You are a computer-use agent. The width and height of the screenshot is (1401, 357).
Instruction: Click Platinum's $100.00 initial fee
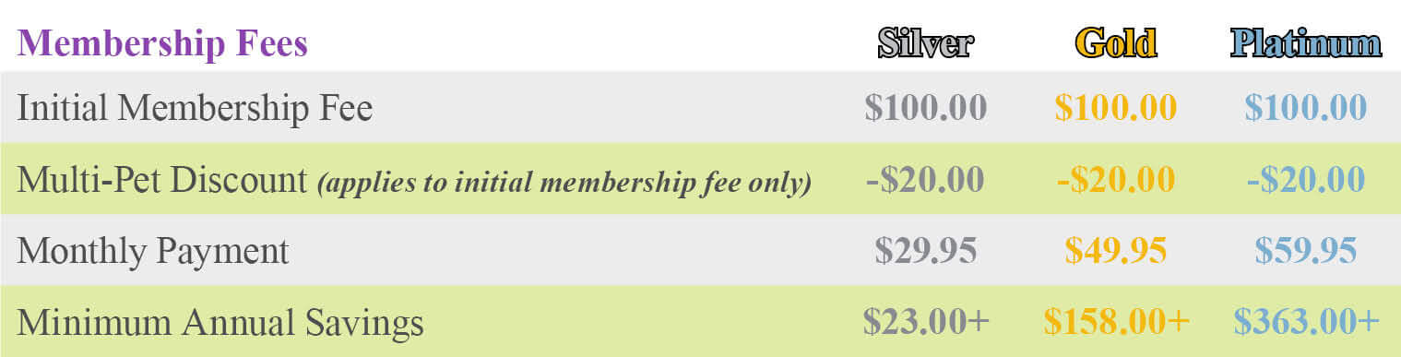pyautogui.click(x=1306, y=107)
